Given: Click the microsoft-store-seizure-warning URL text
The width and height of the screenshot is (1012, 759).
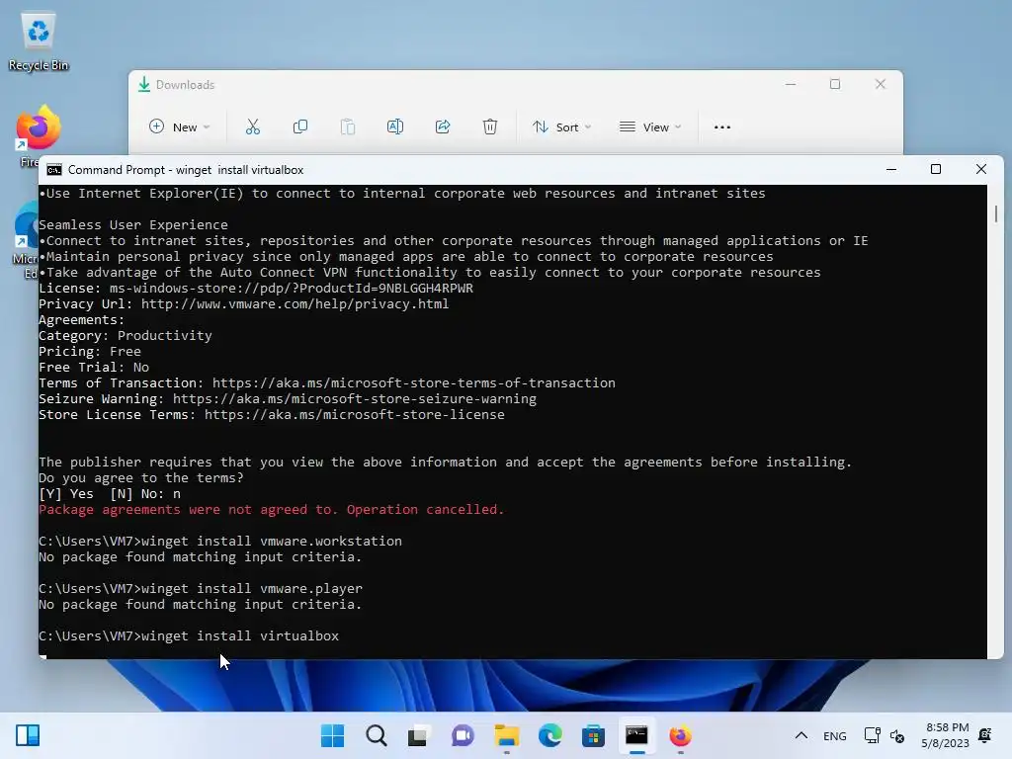Looking at the screenshot, I should [x=355, y=399].
